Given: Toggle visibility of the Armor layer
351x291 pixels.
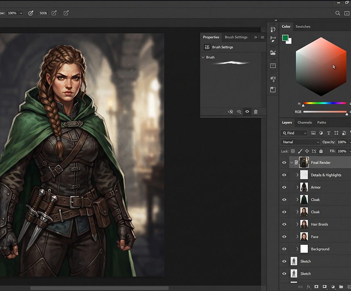Looking at the screenshot, I should click(284, 187).
